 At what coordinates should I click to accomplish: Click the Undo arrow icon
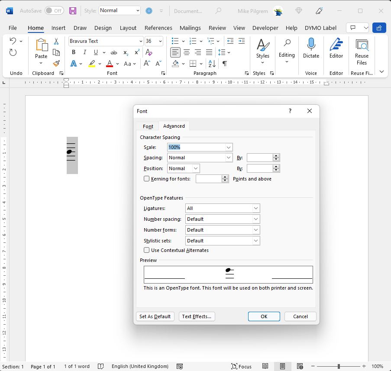click(13, 41)
